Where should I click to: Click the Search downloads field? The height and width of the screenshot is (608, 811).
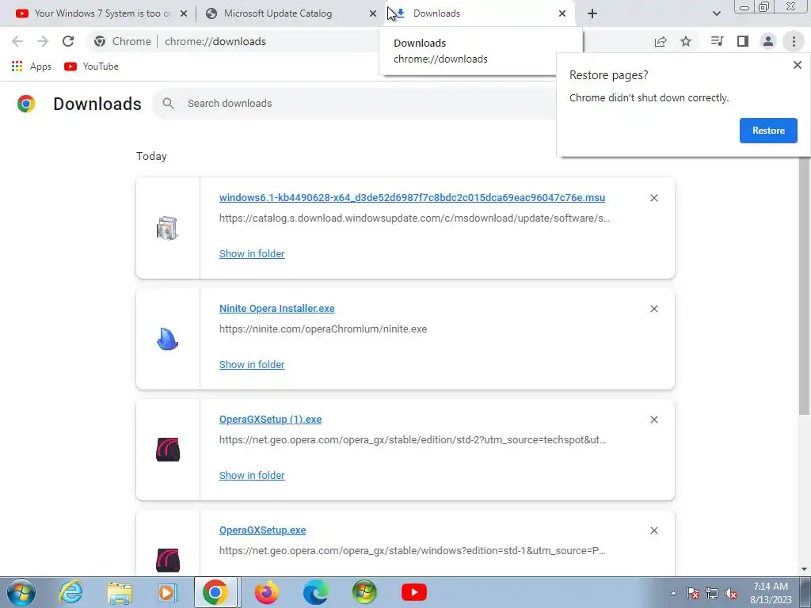pos(362,104)
